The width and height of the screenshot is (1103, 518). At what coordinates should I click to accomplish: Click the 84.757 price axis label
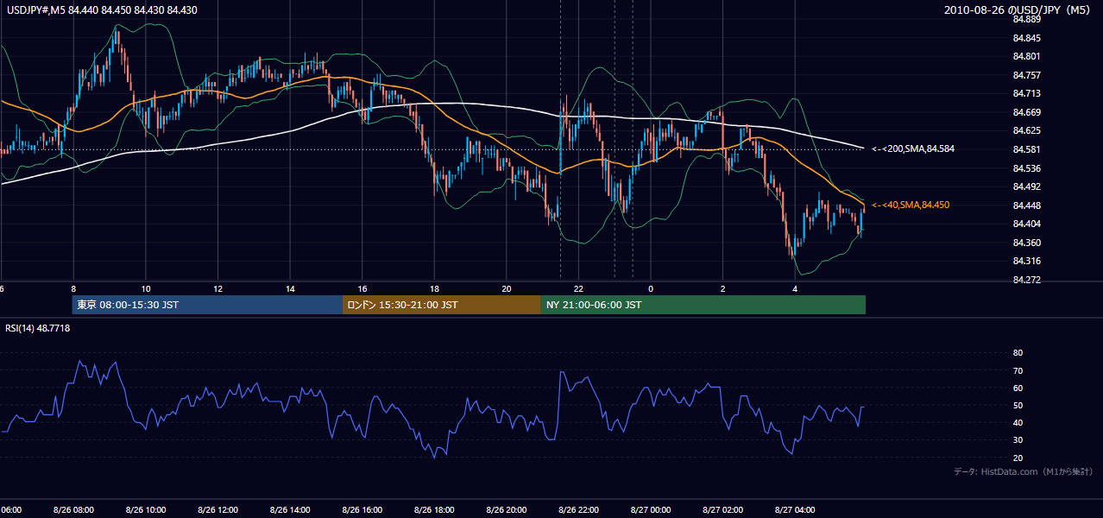pos(1026,75)
